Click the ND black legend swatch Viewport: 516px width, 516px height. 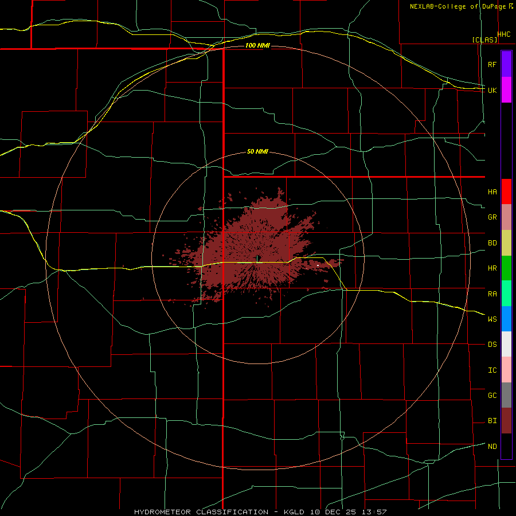pyautogui.click(x=506, y=446)
